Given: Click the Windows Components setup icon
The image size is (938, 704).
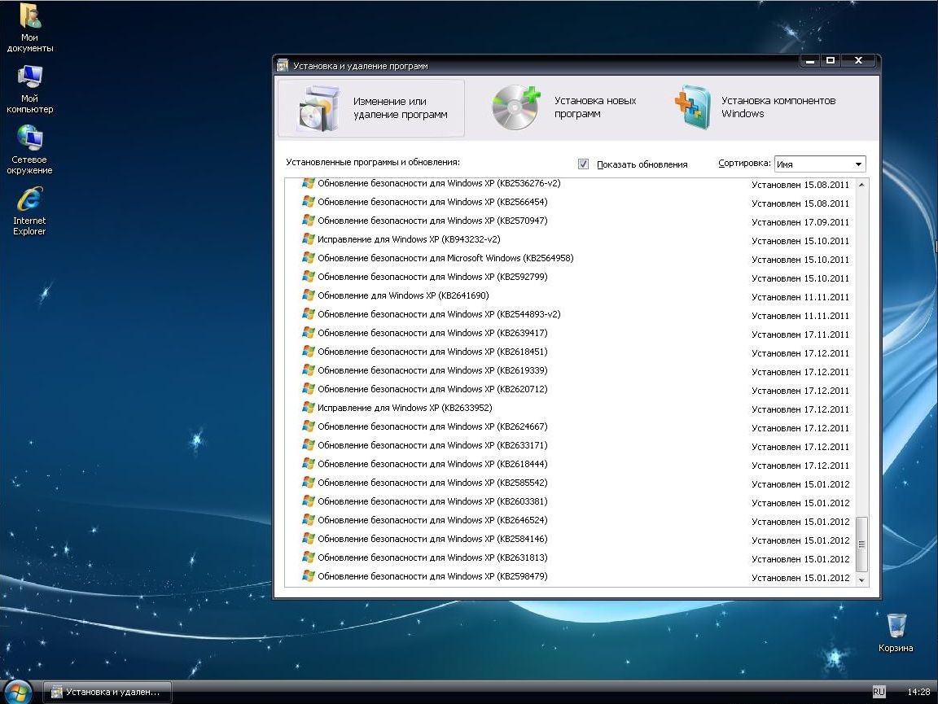Looking at the screenshot, I should (692, 107).
